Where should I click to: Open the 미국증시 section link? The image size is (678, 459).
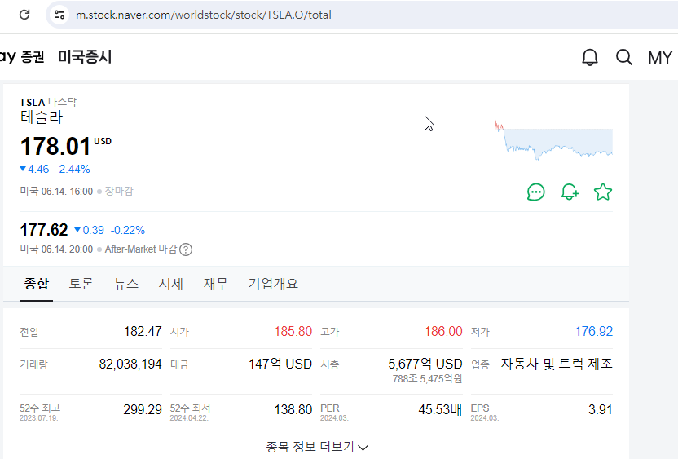click(85, 57)
